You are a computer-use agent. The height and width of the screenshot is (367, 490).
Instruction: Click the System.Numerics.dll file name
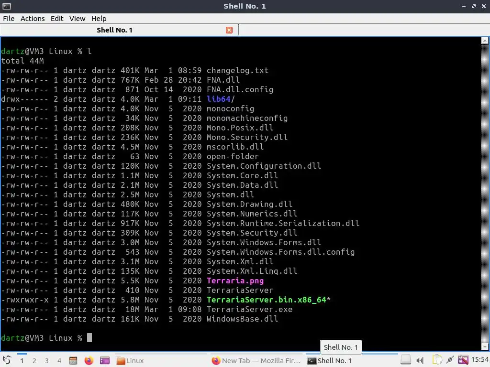pos(252,214)
